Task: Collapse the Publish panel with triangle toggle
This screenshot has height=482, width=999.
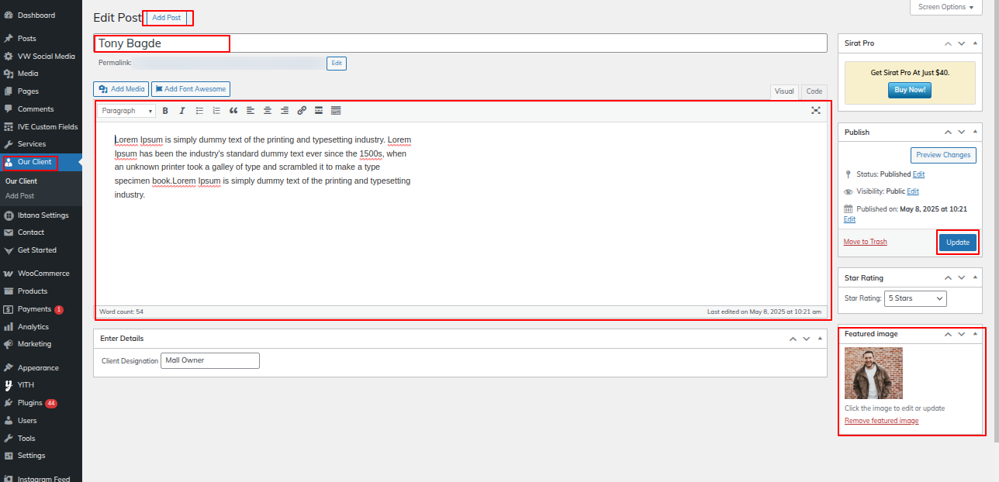Action: tap(975, 133)
